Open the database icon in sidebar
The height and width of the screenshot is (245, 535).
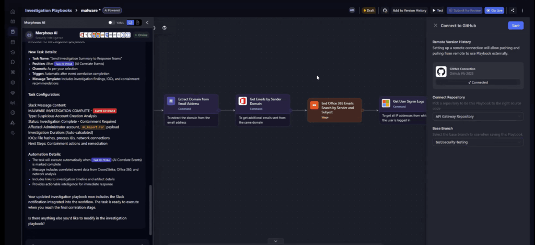13,82
